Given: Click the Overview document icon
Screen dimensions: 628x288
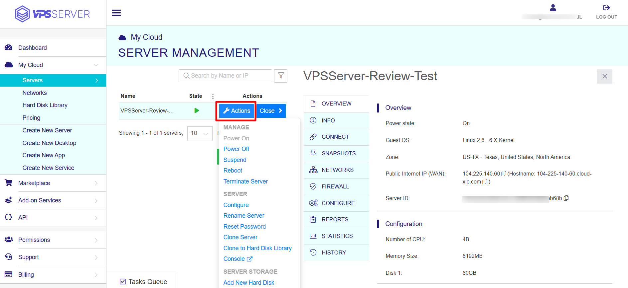Looking at the screenshot, I should (313, 104).
